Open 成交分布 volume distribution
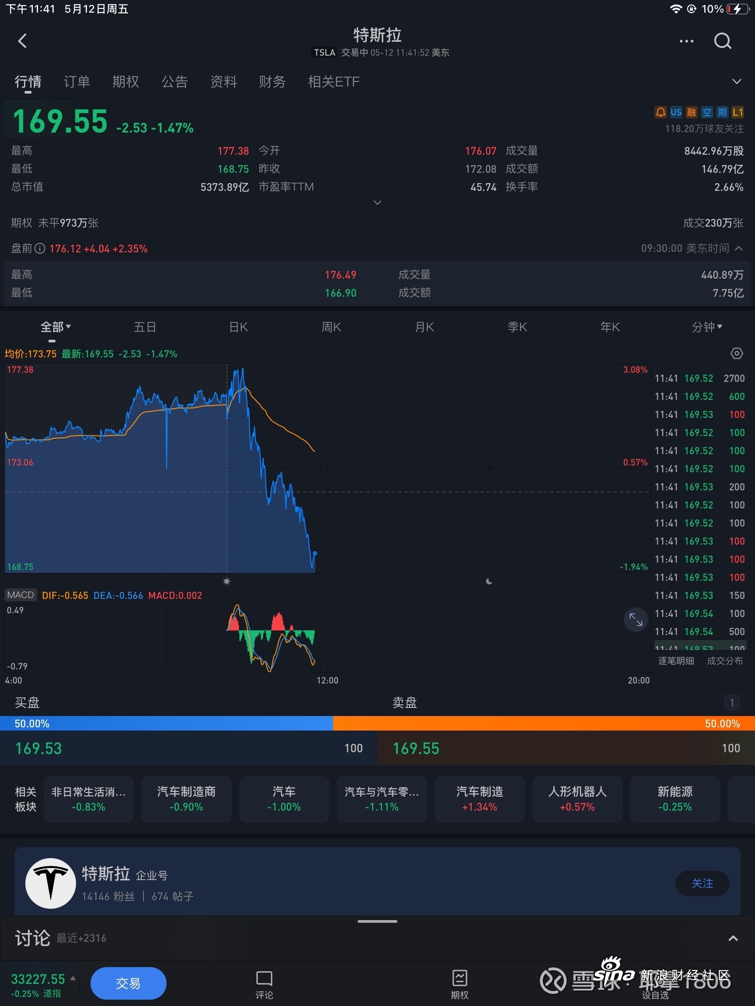The width and height of the screenshot is (755, 1006). [x=725, y=661]
